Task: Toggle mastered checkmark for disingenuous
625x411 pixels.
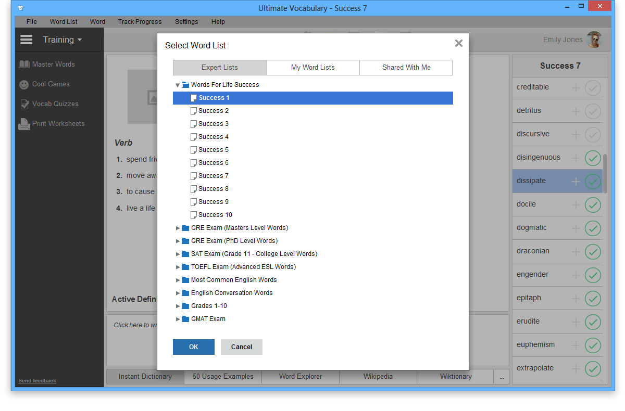Action: [593, 158]
